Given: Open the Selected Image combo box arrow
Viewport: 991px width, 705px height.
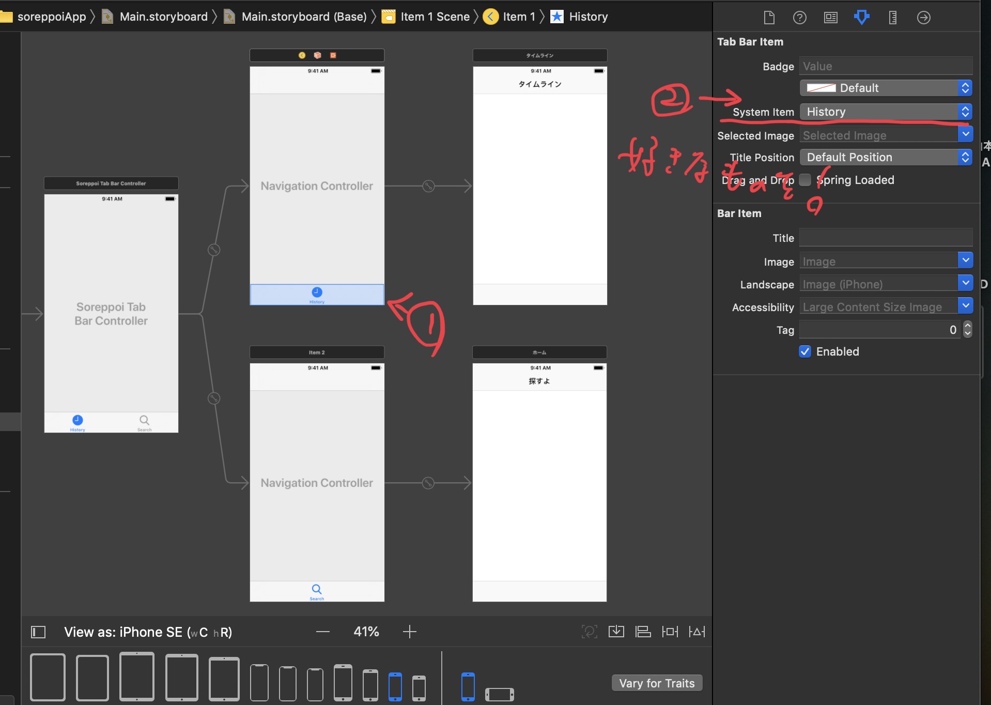Looking at the screenshot, I should [x=965, y=134].
